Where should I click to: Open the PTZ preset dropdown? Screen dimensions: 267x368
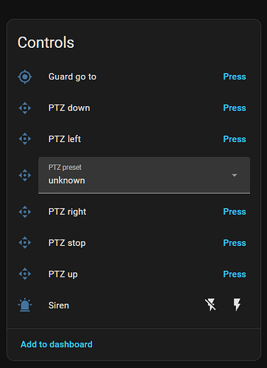[x=144, y=175]
